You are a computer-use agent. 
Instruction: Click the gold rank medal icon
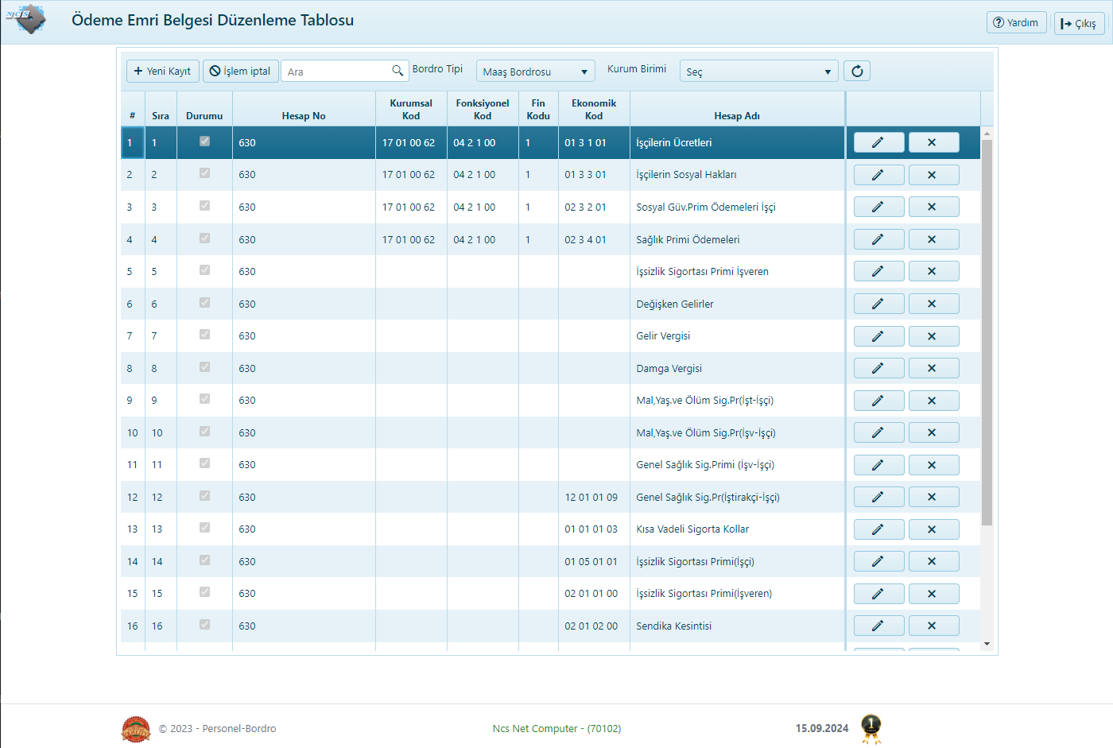(871, 728)
